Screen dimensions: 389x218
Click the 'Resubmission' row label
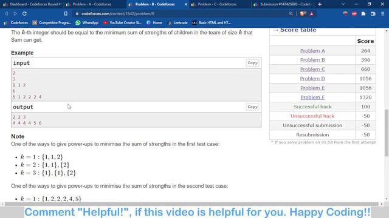[312, 134]
